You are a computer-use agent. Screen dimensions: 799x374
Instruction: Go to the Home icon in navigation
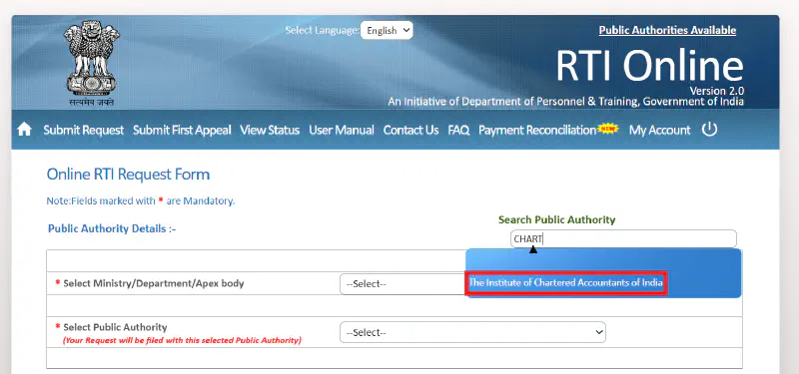24,130
